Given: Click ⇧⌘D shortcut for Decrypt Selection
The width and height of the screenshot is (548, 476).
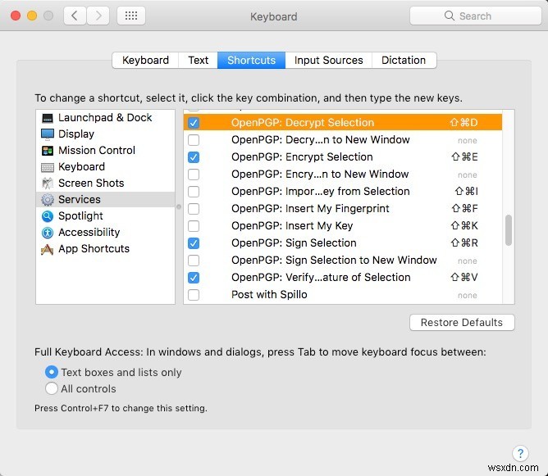Looking at the screenshot, I should (464, 123).
